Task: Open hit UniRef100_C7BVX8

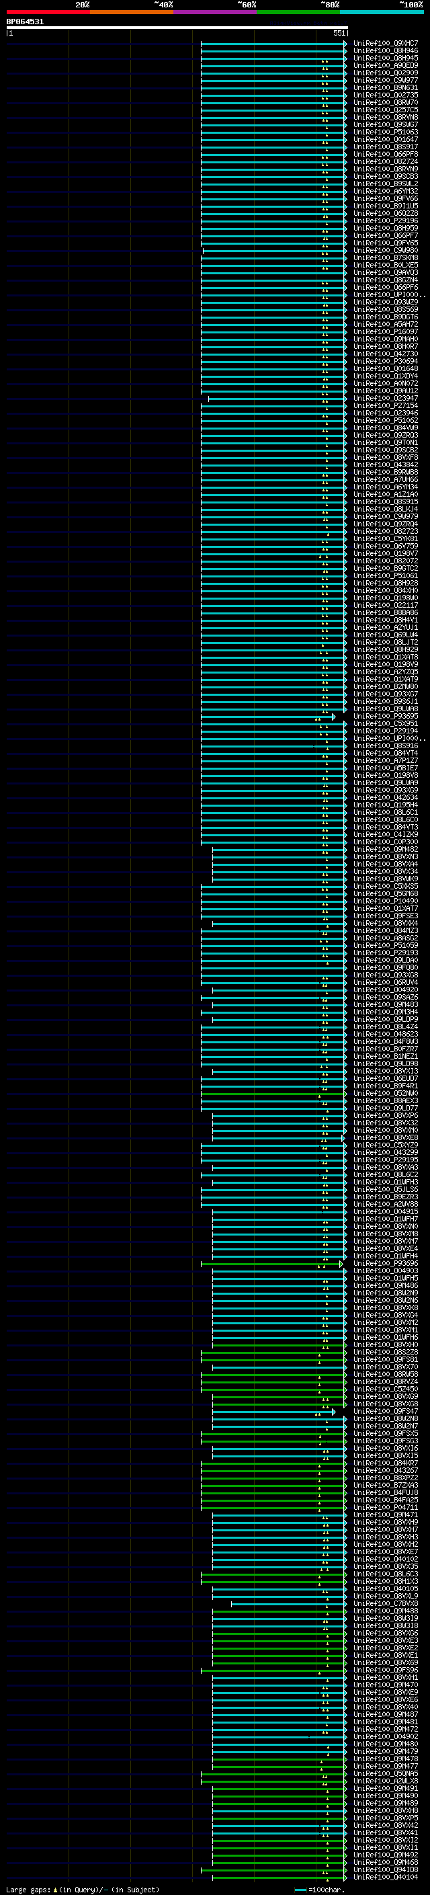Action: point(386,1604)
